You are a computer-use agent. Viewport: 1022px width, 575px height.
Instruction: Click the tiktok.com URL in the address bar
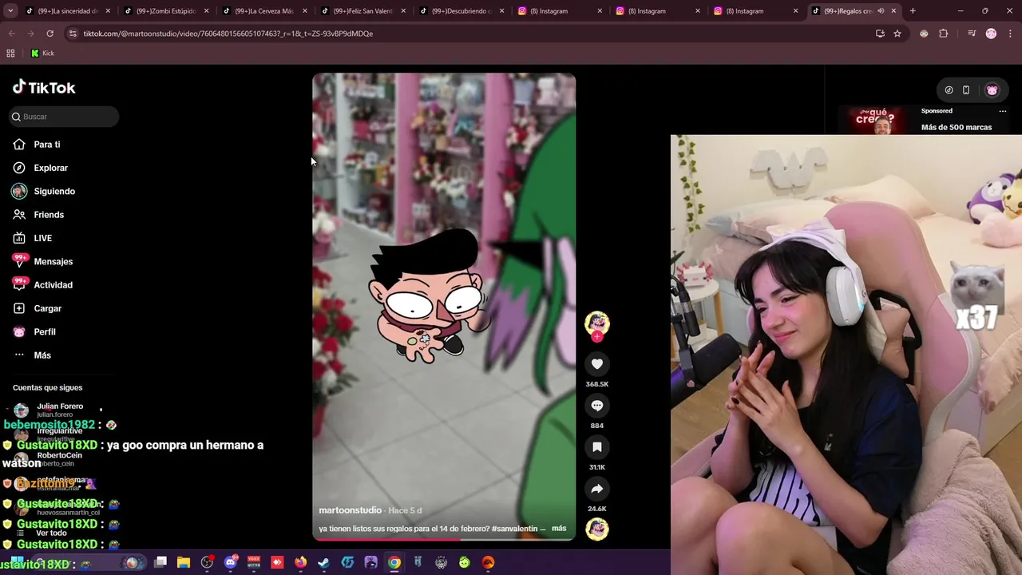pos(228,34)
